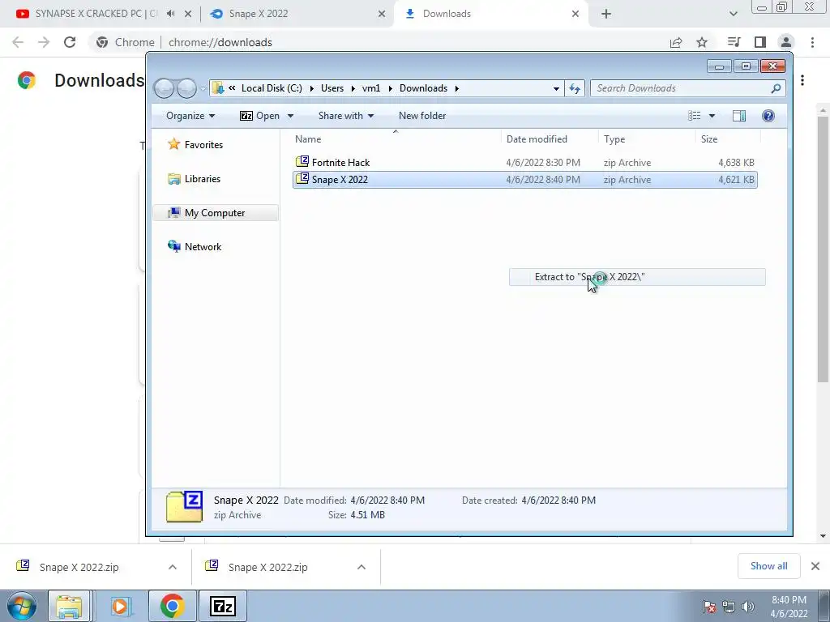Open Chrome profile avatar
Viewport: 830px width, 622px height.
[786, 42]
